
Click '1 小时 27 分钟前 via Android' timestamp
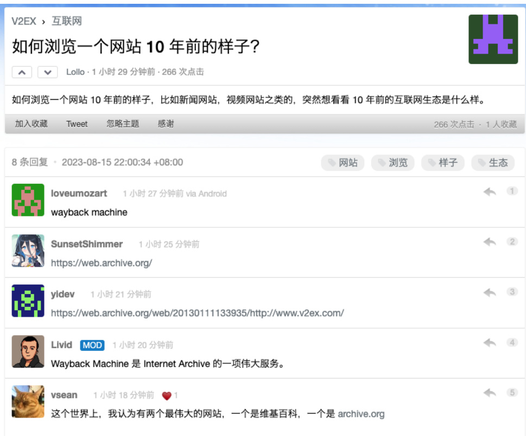click(175, 194)
